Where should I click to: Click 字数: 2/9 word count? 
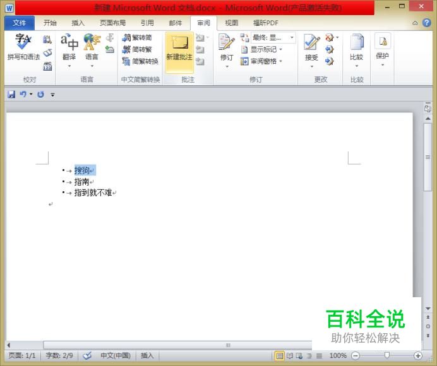click(59, 355)
